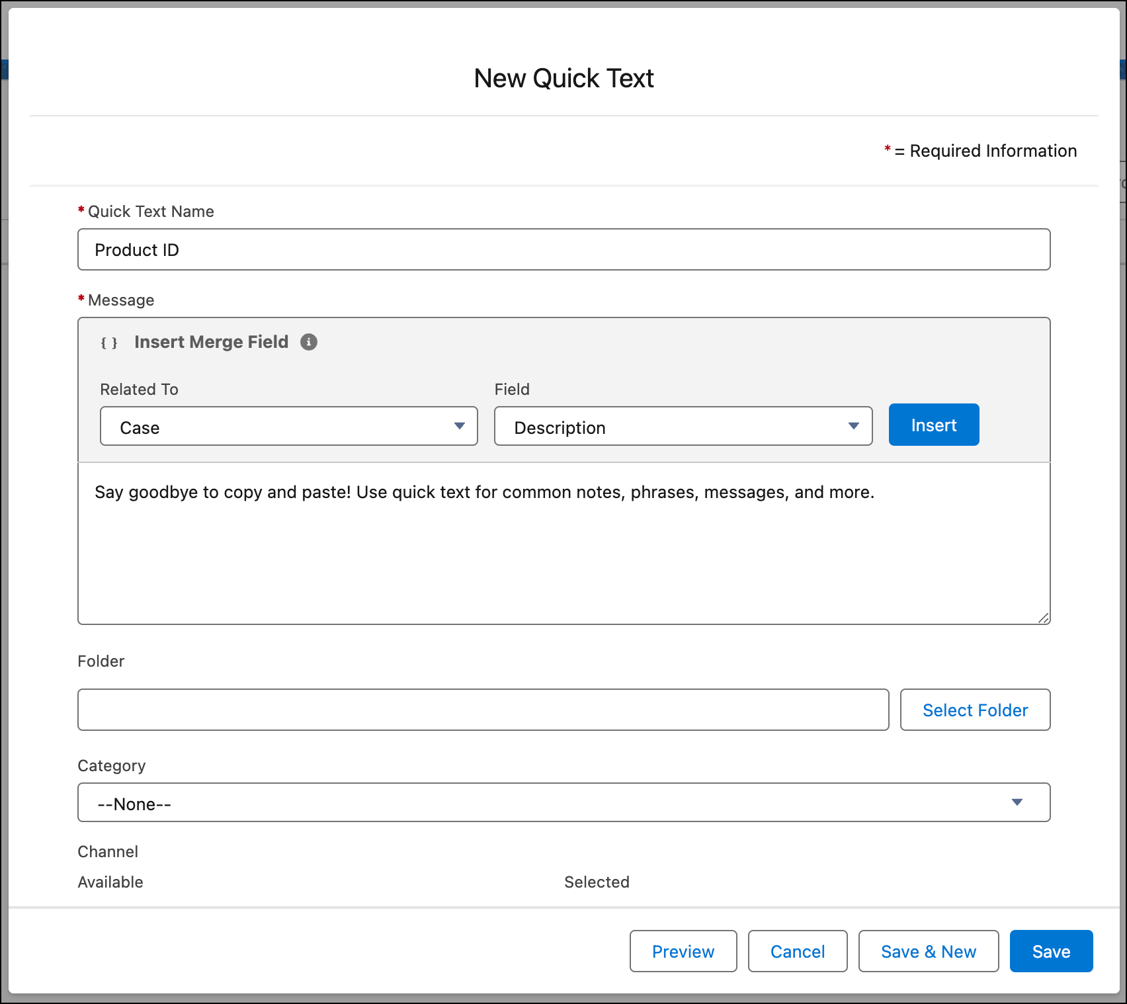Click the empty Folder input field
Viewport: 1127px width, 1004px height.
(x=483, y=710)
